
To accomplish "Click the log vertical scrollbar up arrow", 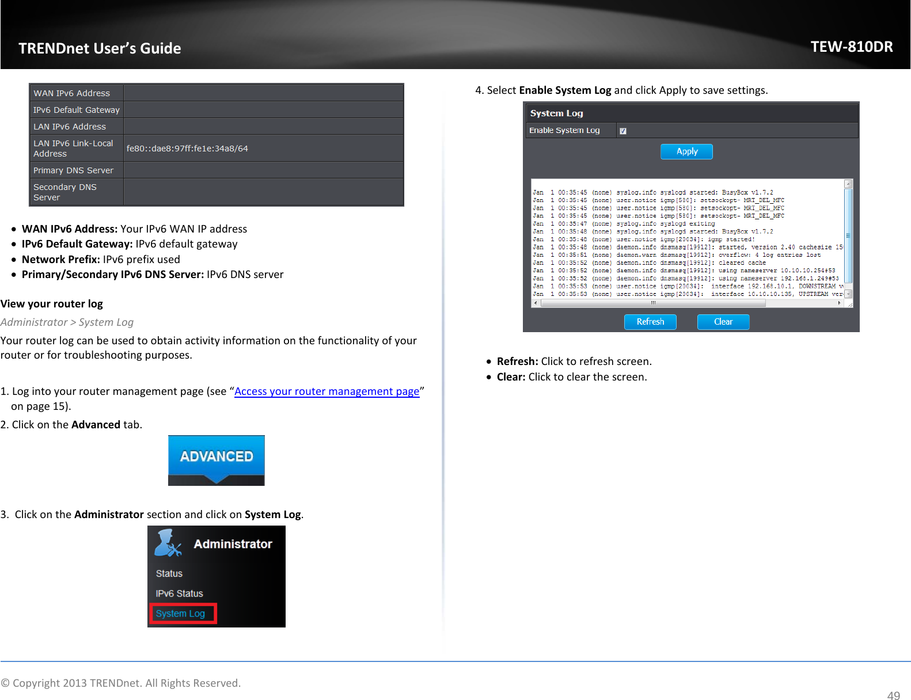I will (x=848, y=184).
